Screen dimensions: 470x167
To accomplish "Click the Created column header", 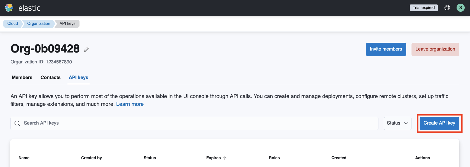I will [x=339, y=158].
